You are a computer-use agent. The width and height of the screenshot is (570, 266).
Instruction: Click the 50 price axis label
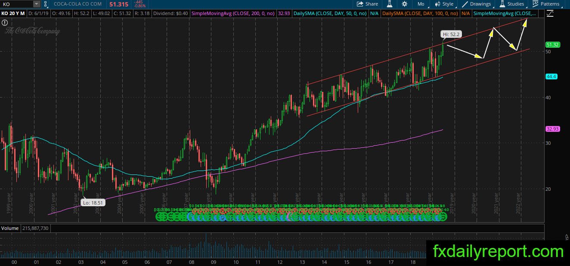tap(548, 52)
